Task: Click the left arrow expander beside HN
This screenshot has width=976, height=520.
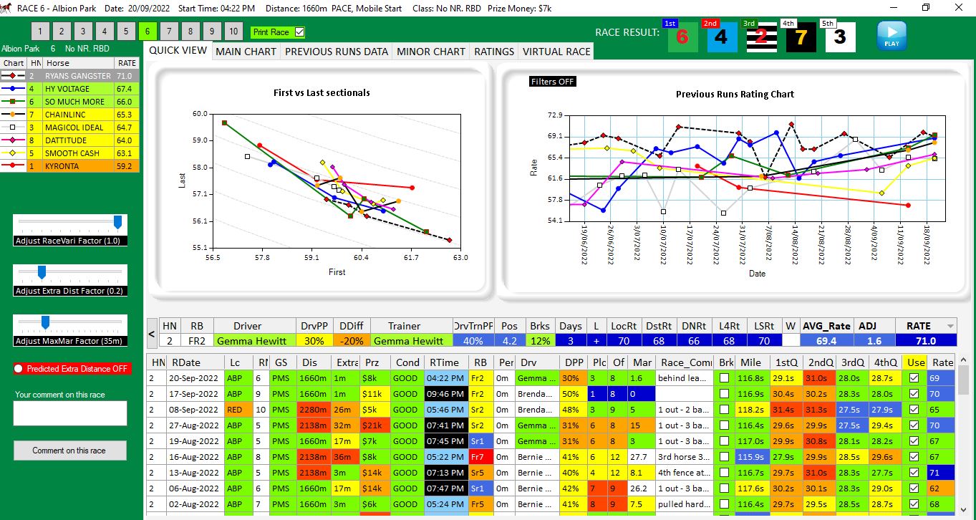Action: pos(151,333)
